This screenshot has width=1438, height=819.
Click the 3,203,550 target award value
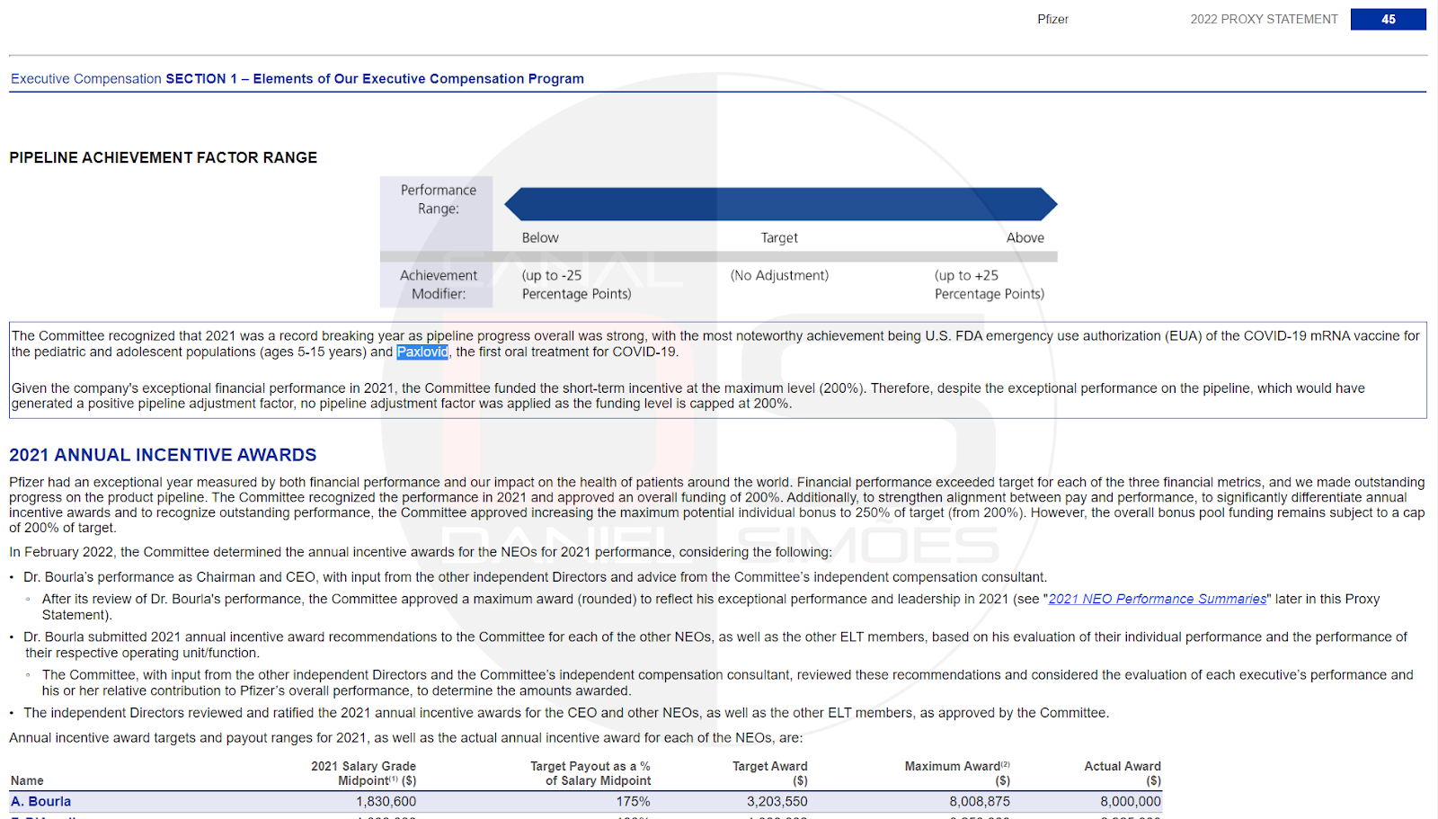pyautogui.click(x=777, y=801)
